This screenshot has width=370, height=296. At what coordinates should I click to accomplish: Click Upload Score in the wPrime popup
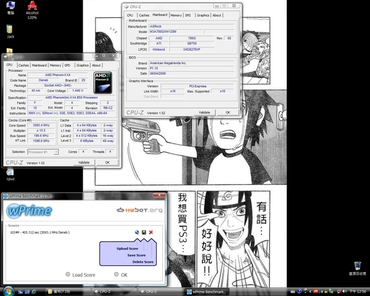point(127,249)
